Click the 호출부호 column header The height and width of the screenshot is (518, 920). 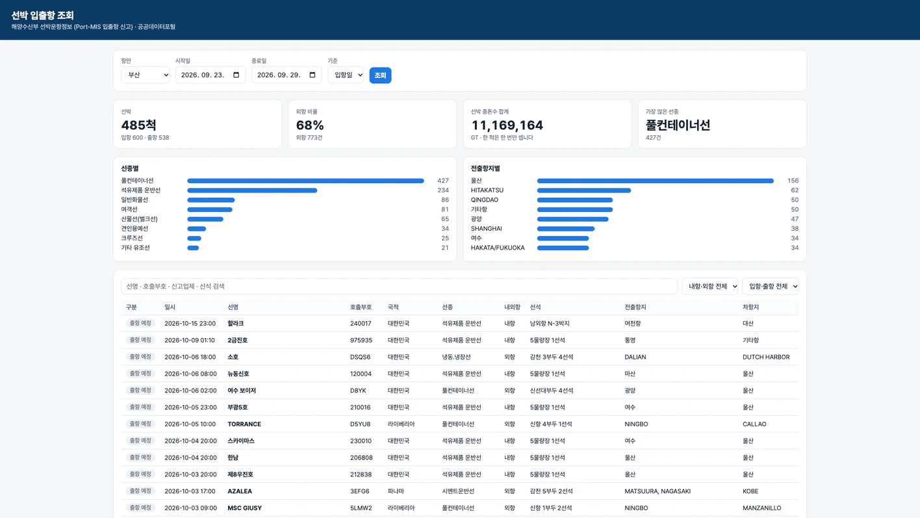(361, 307)
